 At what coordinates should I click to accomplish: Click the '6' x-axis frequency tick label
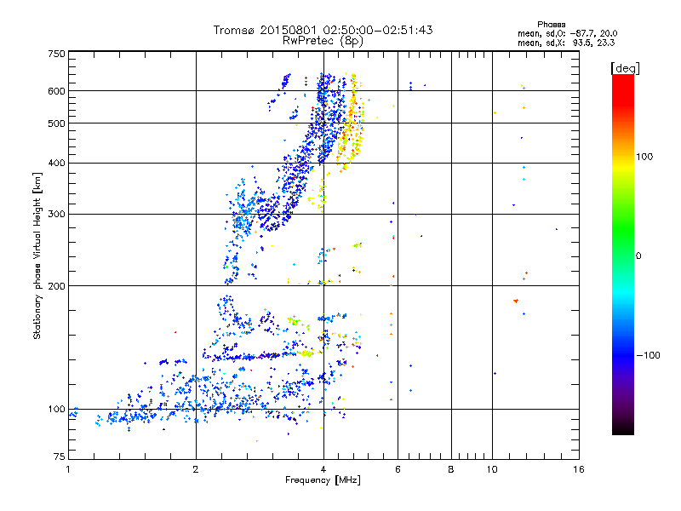[398, 469]
